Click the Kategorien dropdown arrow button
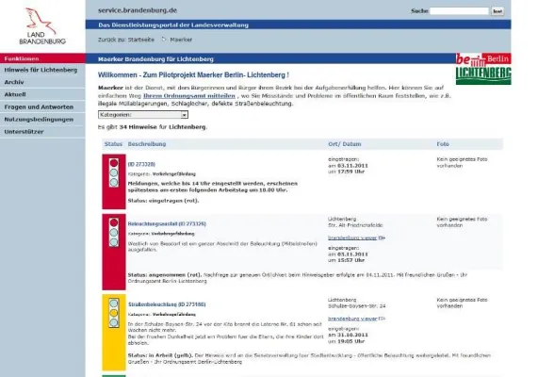 point(185,115)
